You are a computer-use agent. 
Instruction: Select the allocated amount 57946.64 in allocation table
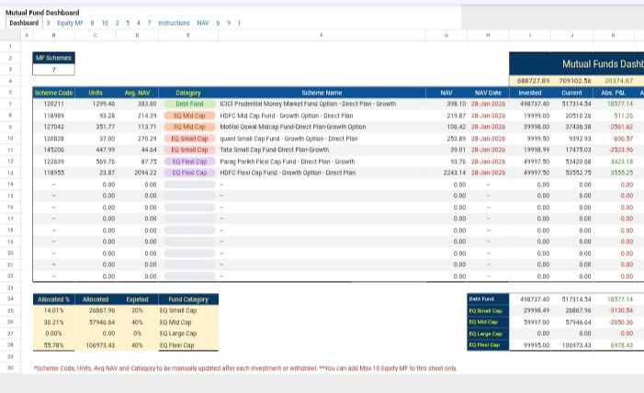pos(96,322)
